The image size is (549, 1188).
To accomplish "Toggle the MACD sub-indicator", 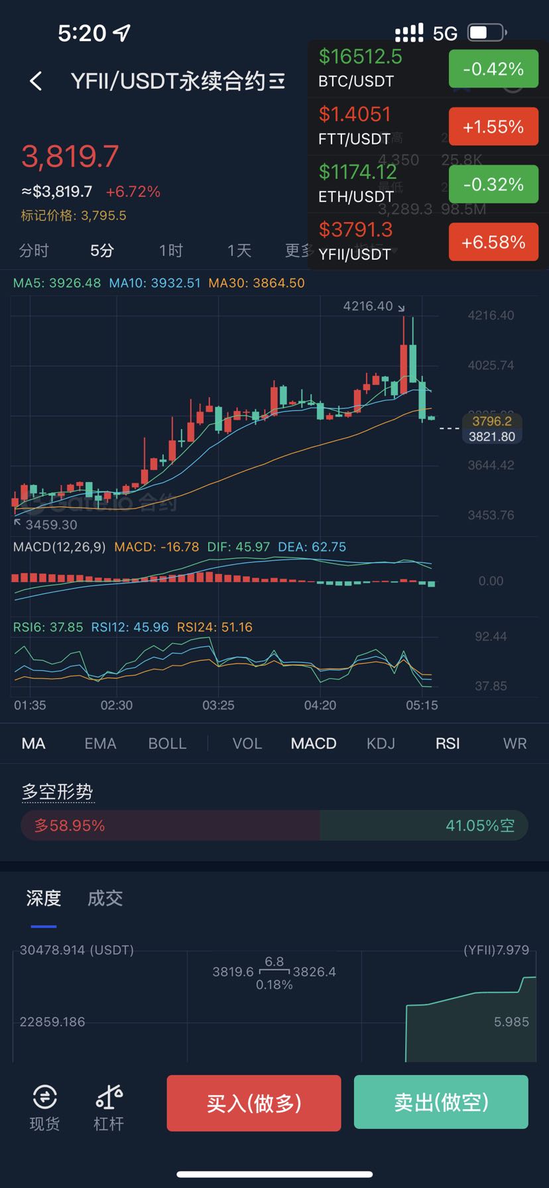I will [314, 743].
